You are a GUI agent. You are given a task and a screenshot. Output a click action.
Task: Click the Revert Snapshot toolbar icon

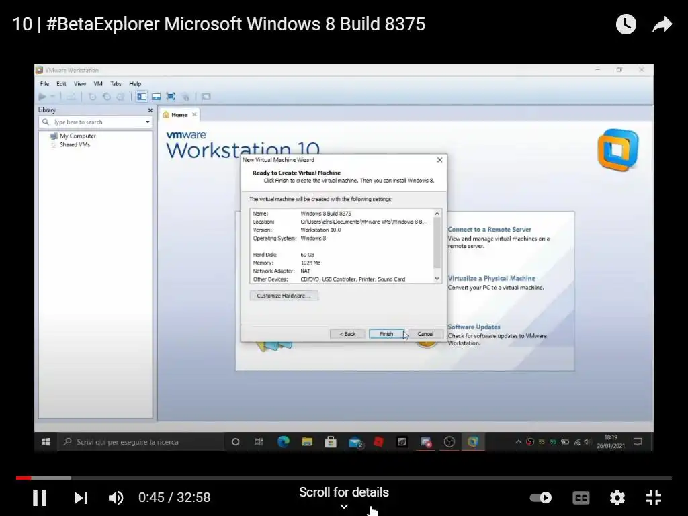pyautogui.click(x=106, y=97)
